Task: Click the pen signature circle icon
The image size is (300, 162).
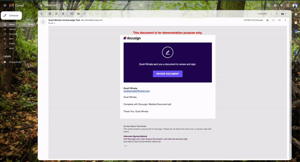Action: point(168,52)
